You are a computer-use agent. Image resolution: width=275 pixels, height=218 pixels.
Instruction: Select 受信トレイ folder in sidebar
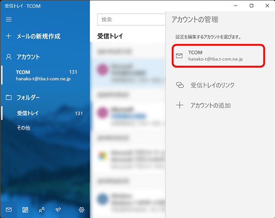[x=45, y=113]
